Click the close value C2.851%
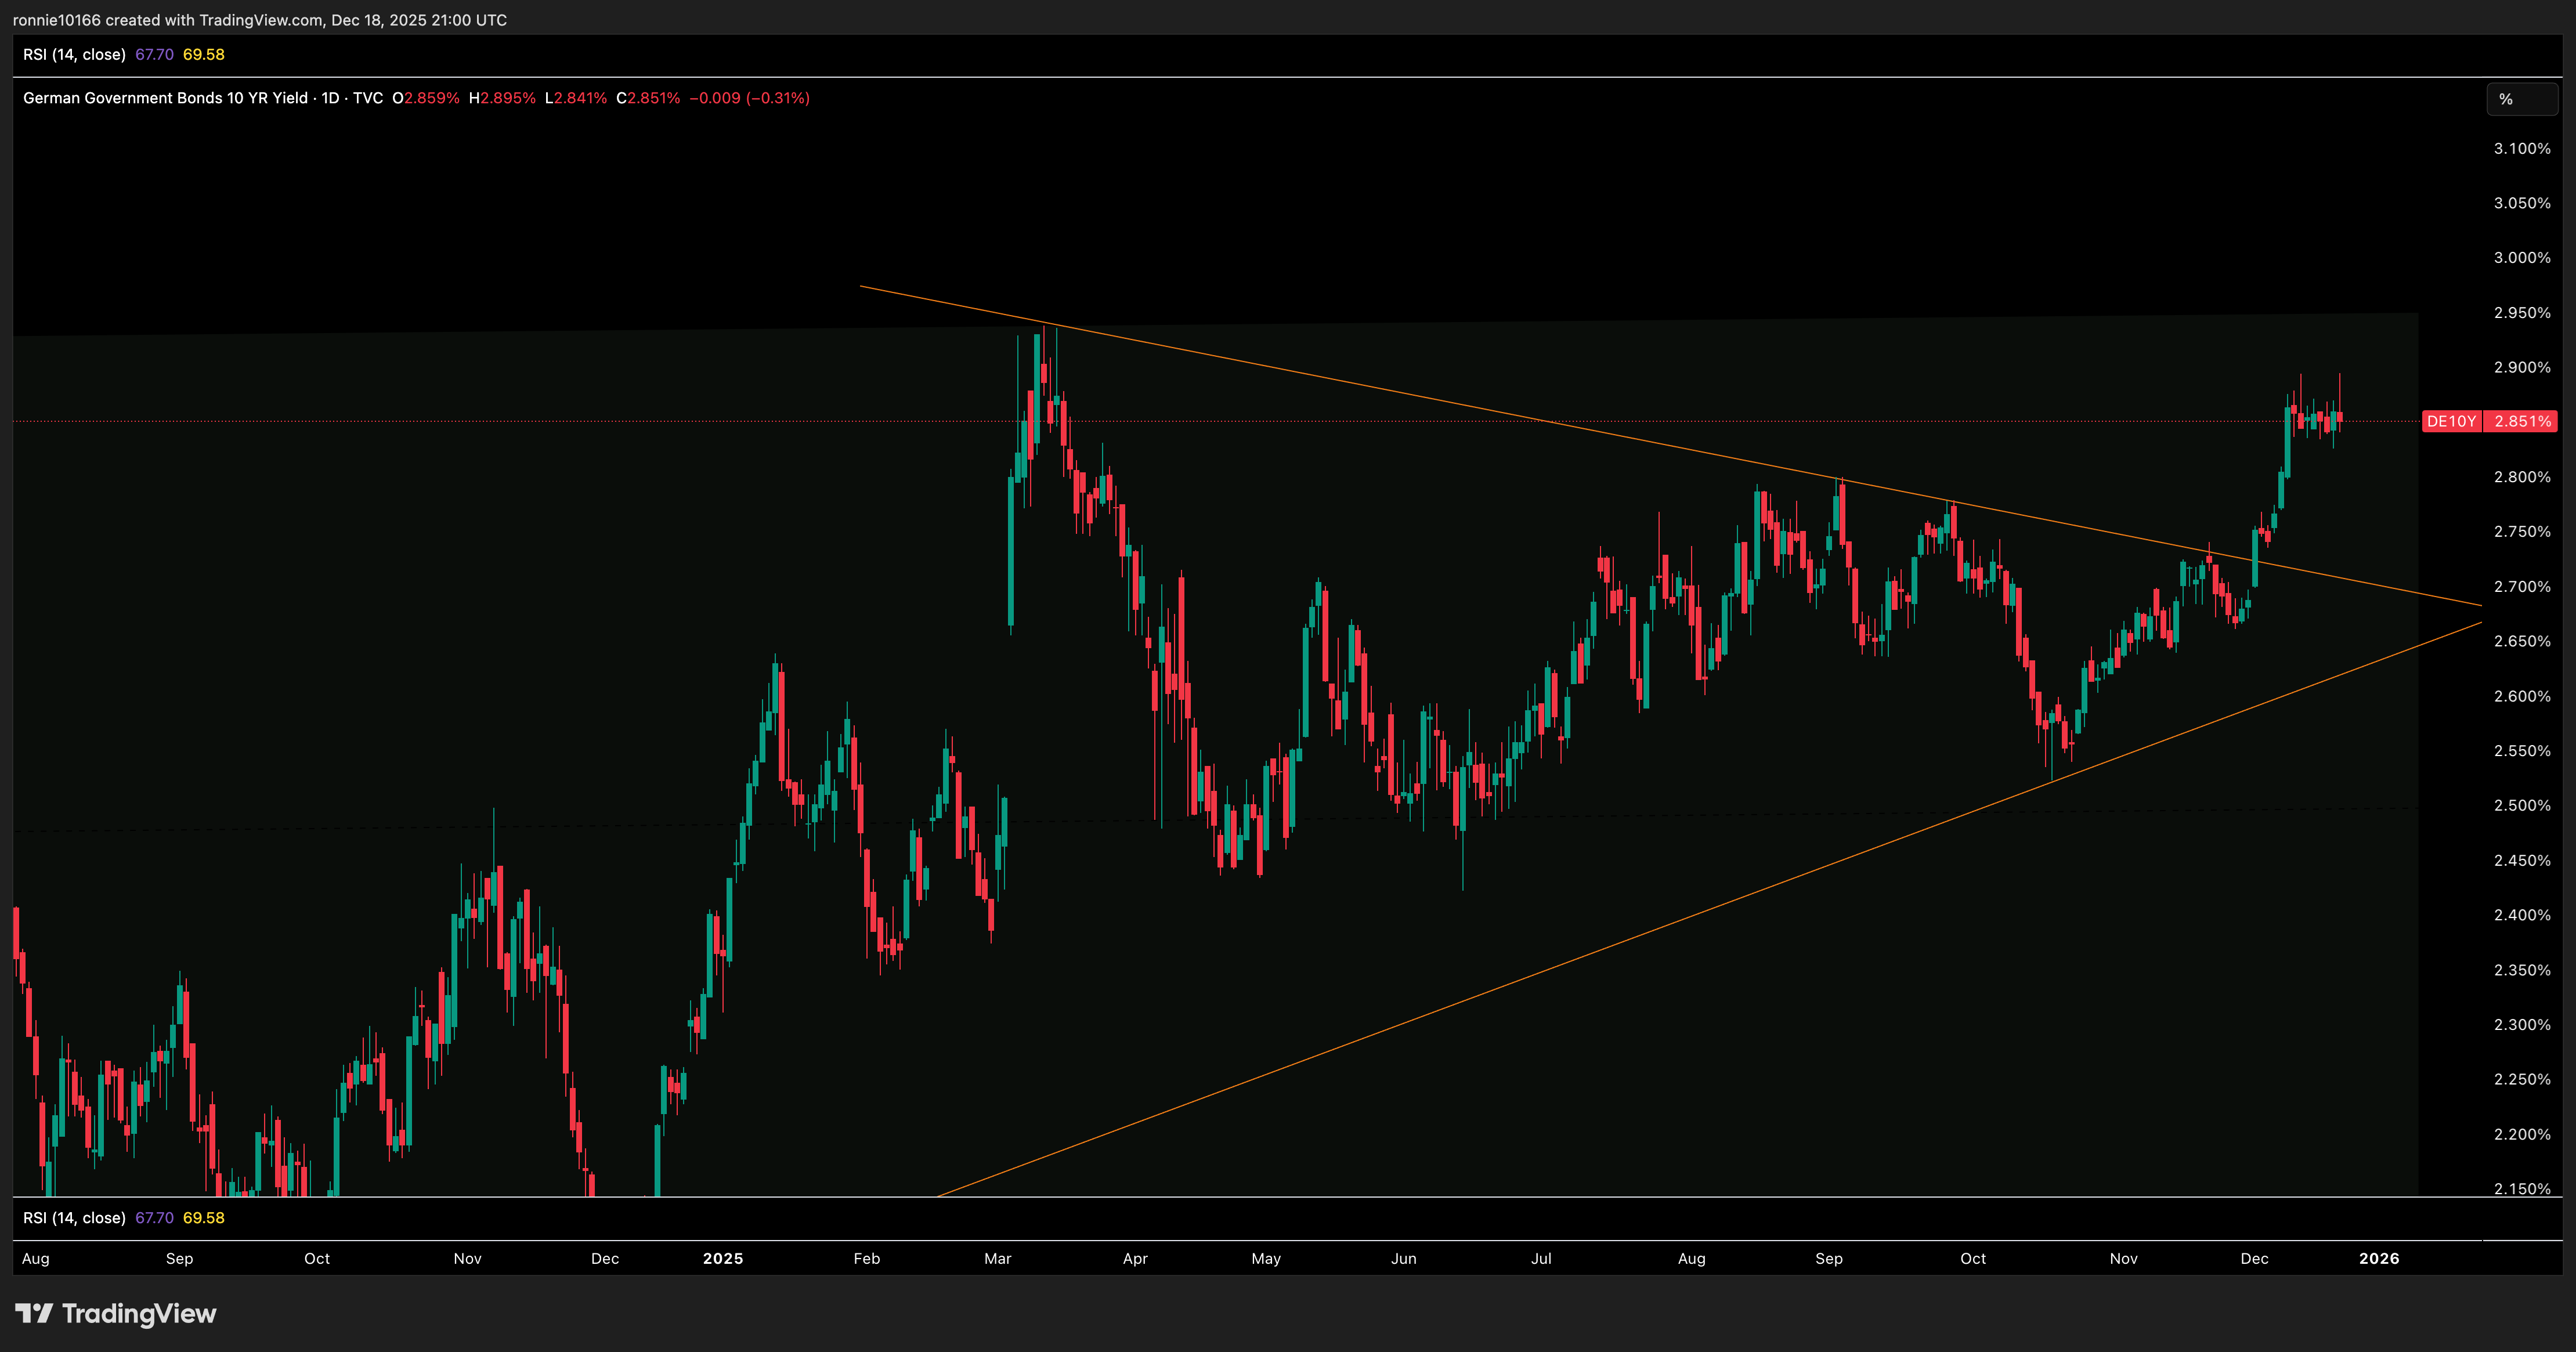The width and height of the screenshot is (2576, 1352). 648,98
